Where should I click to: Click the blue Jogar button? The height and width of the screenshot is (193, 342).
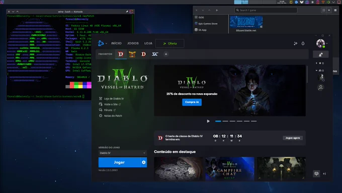point(119,162)
